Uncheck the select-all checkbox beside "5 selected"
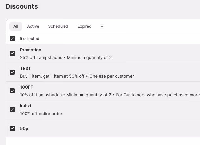The width and height of the screenshot is (200, 145). click(x=12, y=39)
